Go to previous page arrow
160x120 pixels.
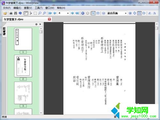[x=55, y=13]
